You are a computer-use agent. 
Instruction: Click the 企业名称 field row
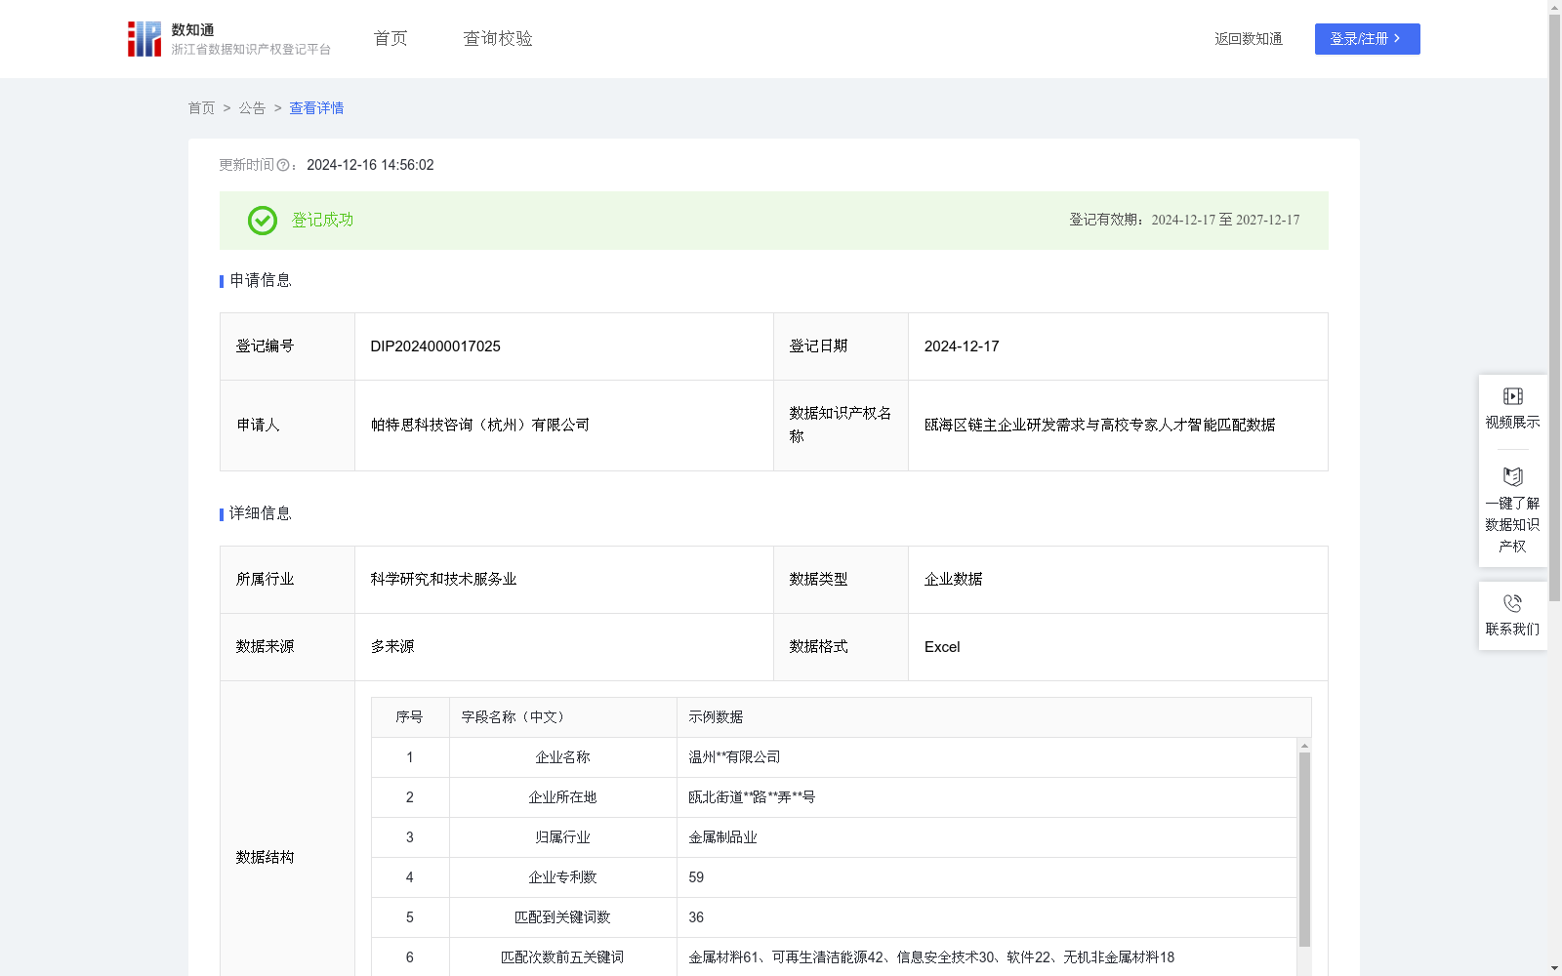tap(834, 757)
